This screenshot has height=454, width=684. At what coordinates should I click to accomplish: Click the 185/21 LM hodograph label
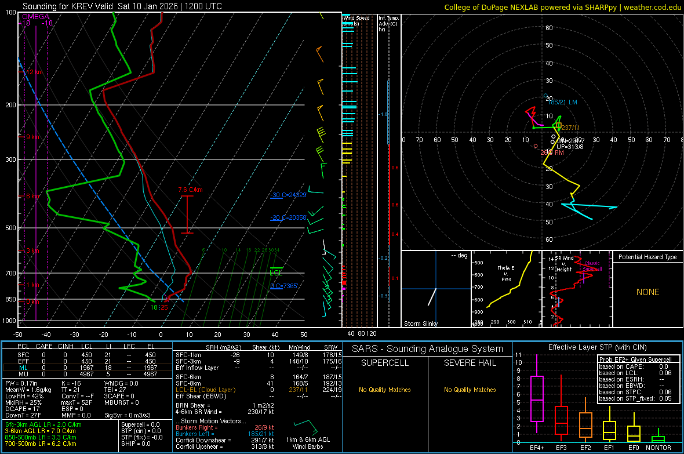562,102
